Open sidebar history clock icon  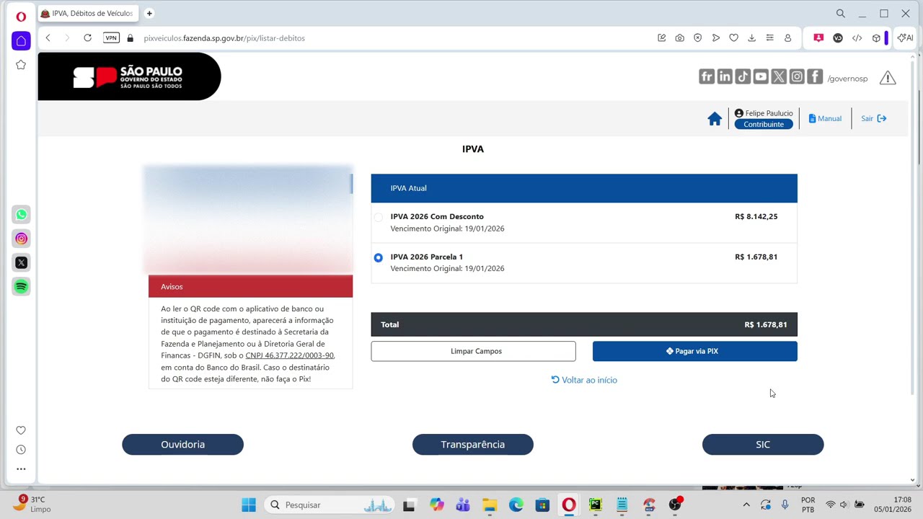pos(21,450)
